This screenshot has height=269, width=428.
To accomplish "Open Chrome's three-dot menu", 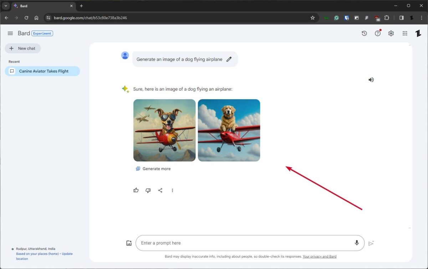I will [422, 17].
